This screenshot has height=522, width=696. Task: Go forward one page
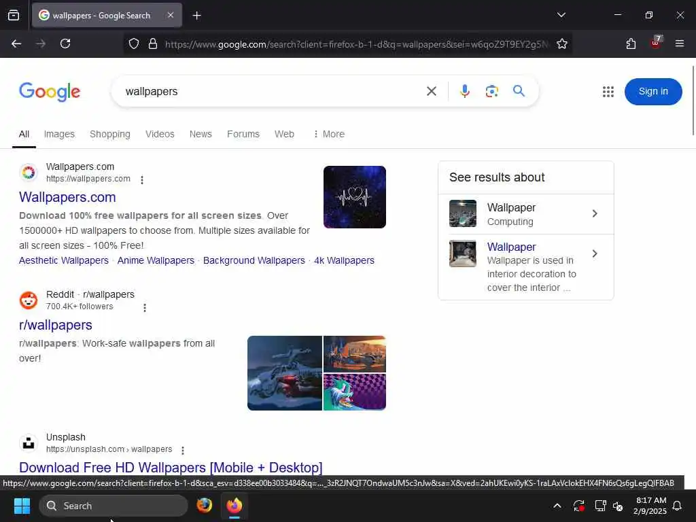[x=41, y=43]
